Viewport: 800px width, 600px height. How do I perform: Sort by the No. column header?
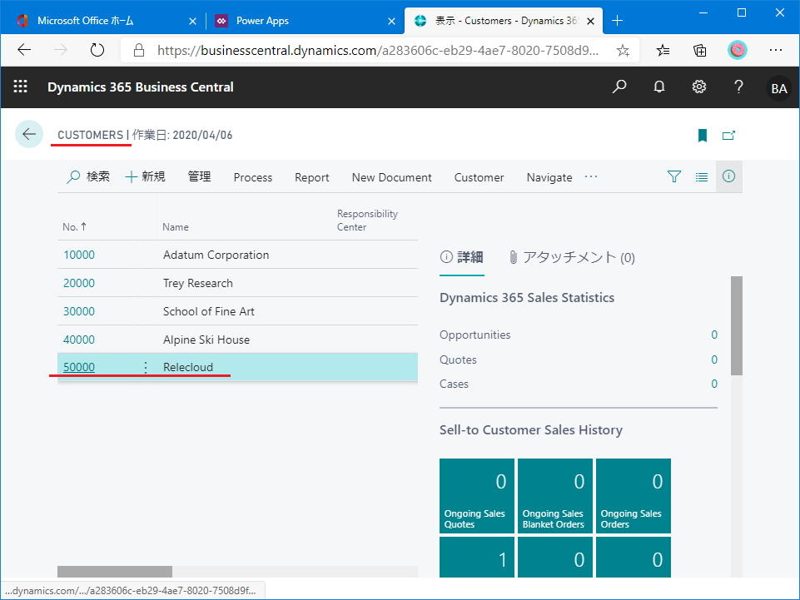74,227
